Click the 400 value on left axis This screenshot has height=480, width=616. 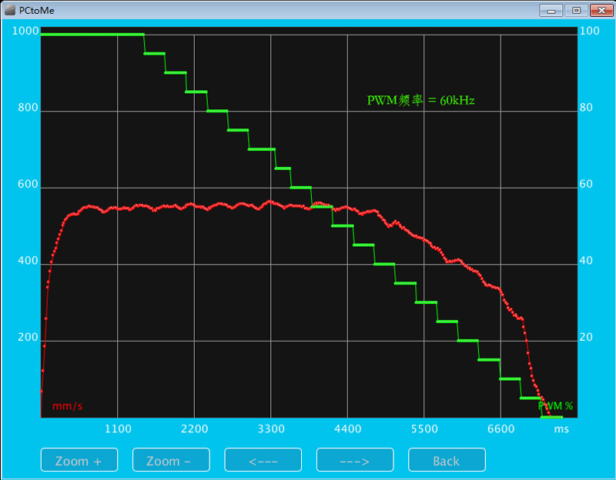click(x=28, y=260)
